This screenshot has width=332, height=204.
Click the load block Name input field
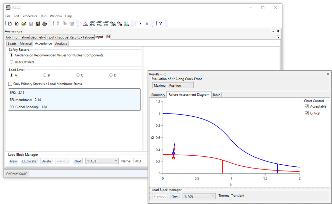pyautogui.click(x=140, y=161)
